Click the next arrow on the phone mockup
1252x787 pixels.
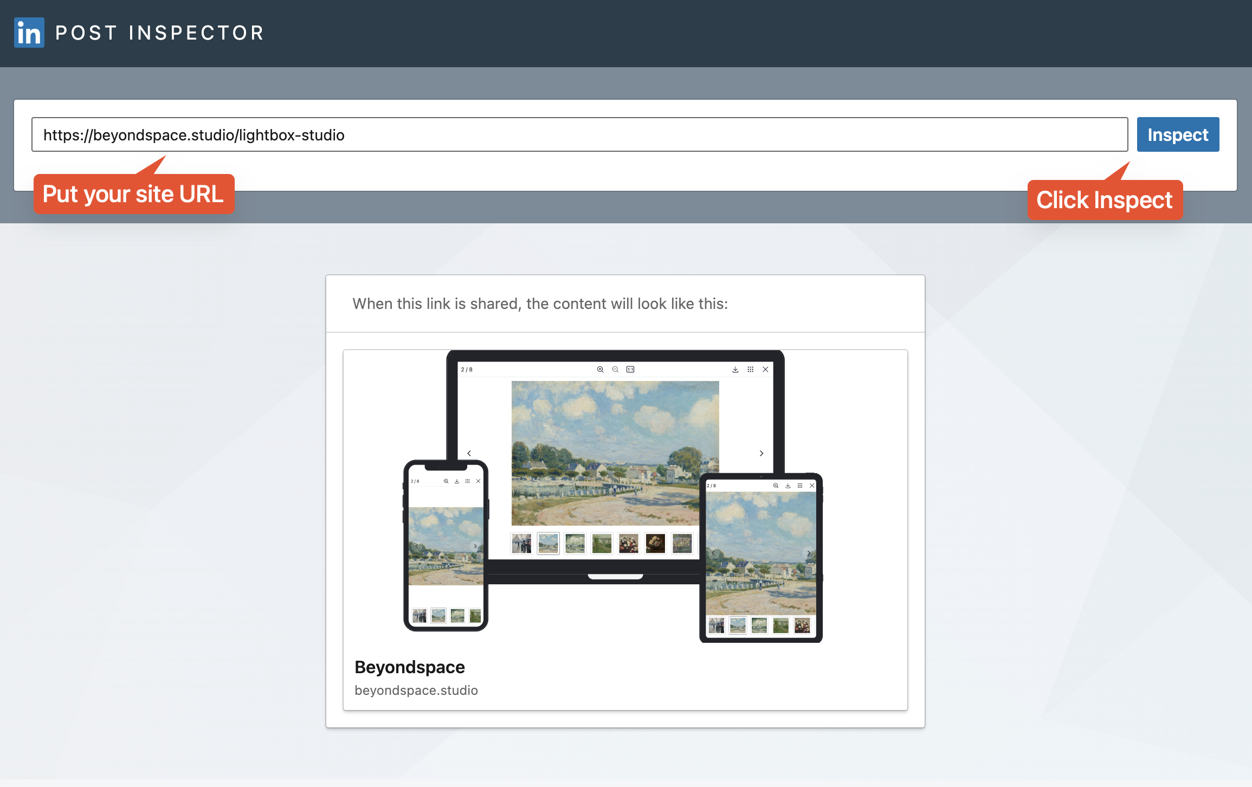point(475,546)
